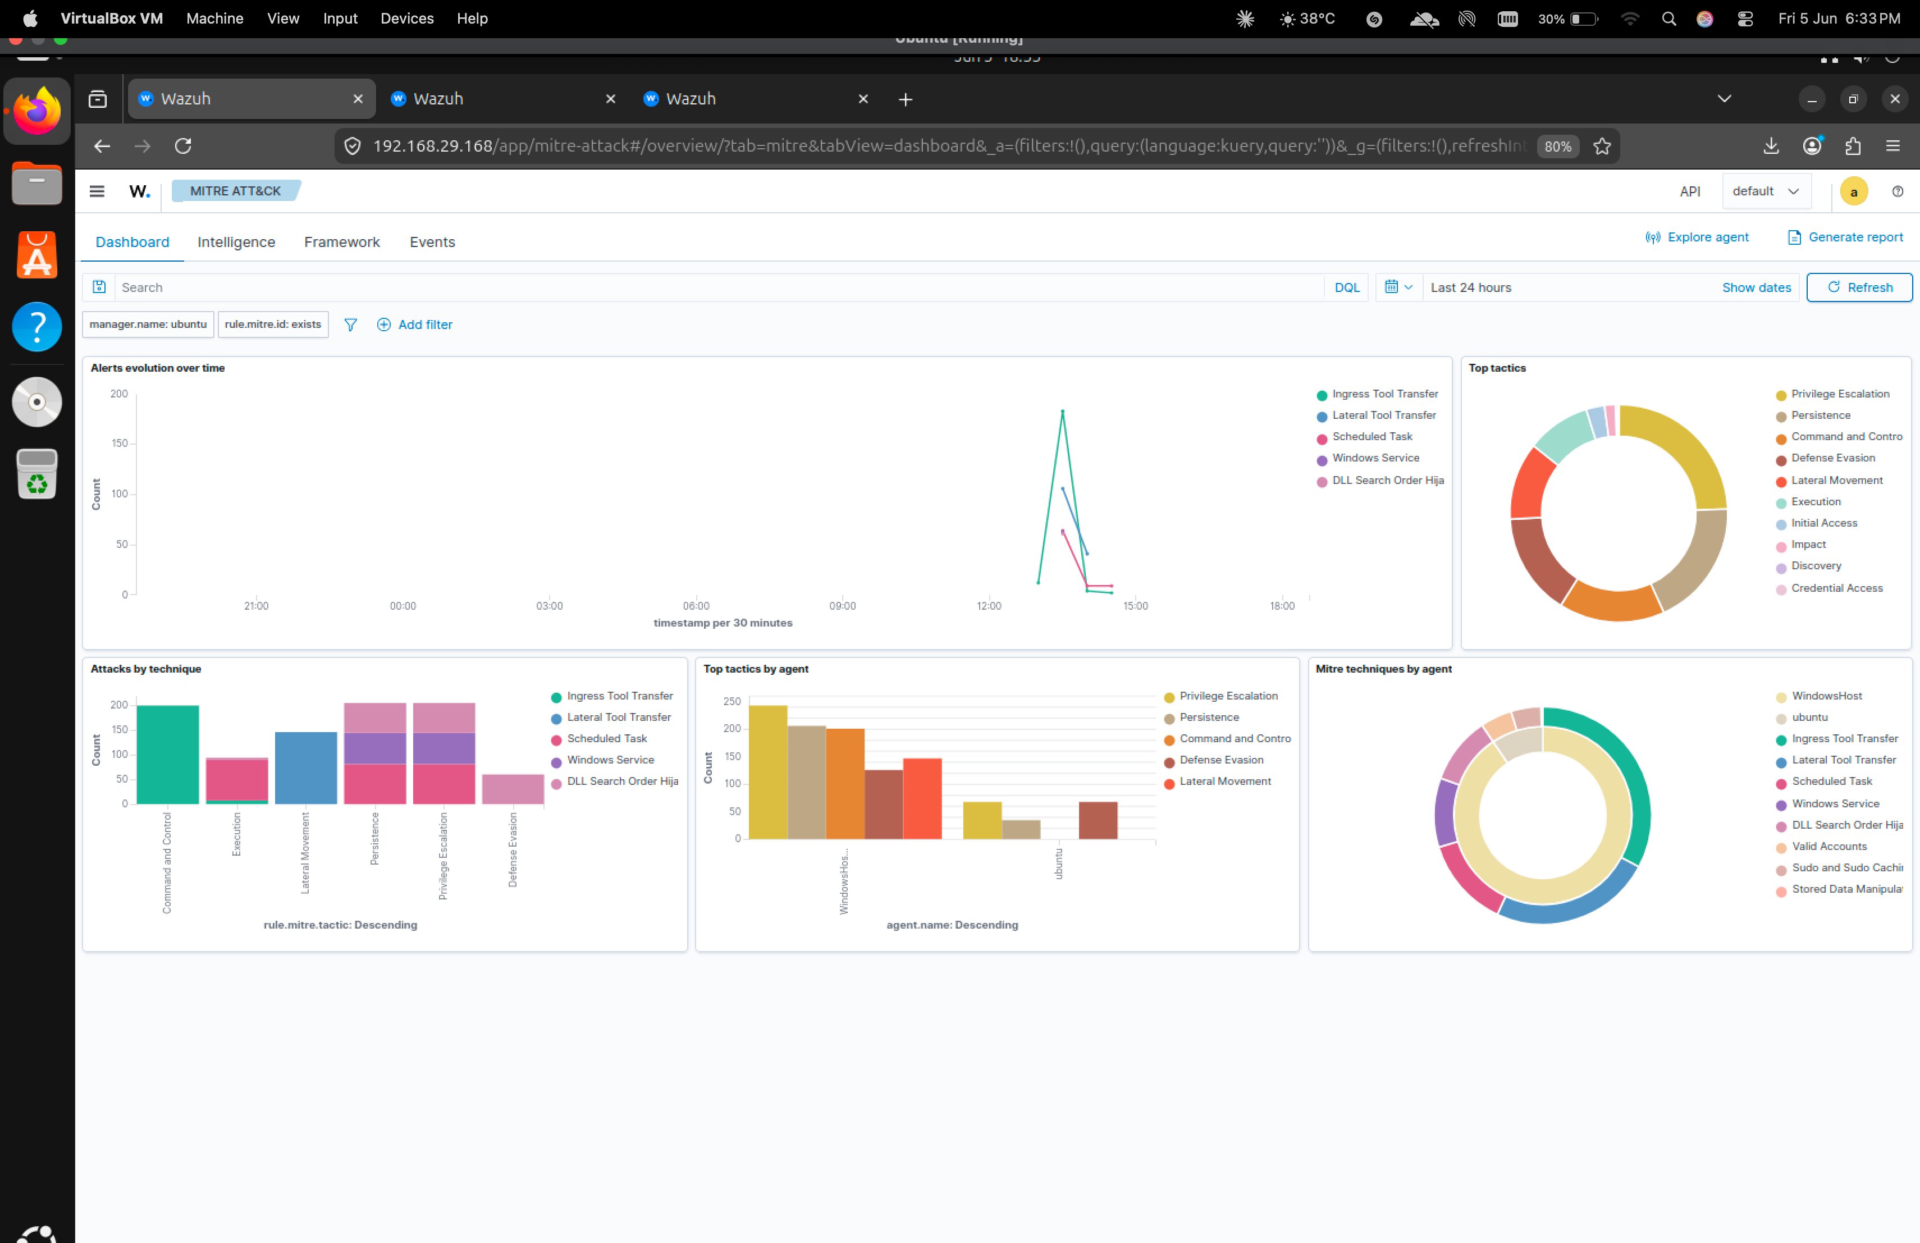The image size is (1920, 1243).
Task: Click the rule.mitre.id: exists filter pill
Action: pyautogui.click(x=273, y=325)
